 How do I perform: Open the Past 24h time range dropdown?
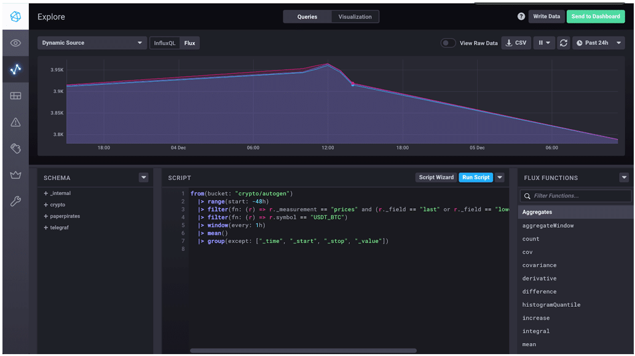599,43
